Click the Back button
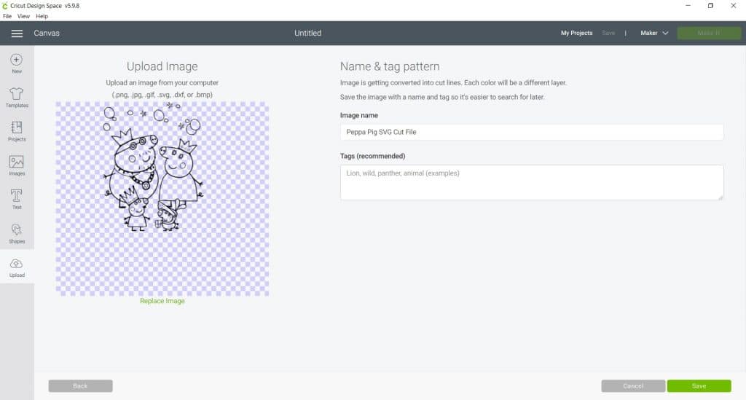This screenshot has height=400, width=746. (80, 385)
